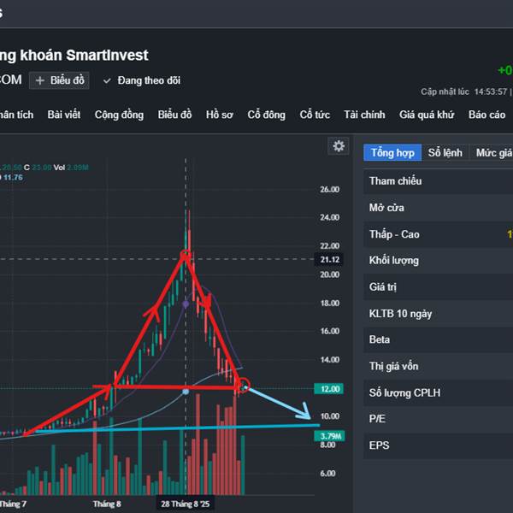513x513 pixels.
Task: Click the Tham chiếu row
Action: (438, 181)
